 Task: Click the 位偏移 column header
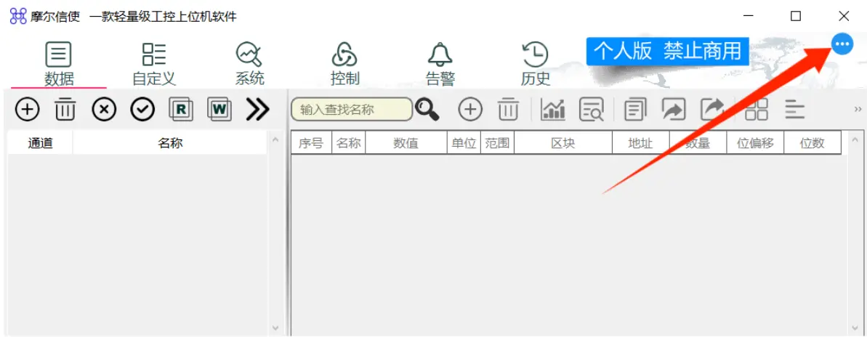755,143
